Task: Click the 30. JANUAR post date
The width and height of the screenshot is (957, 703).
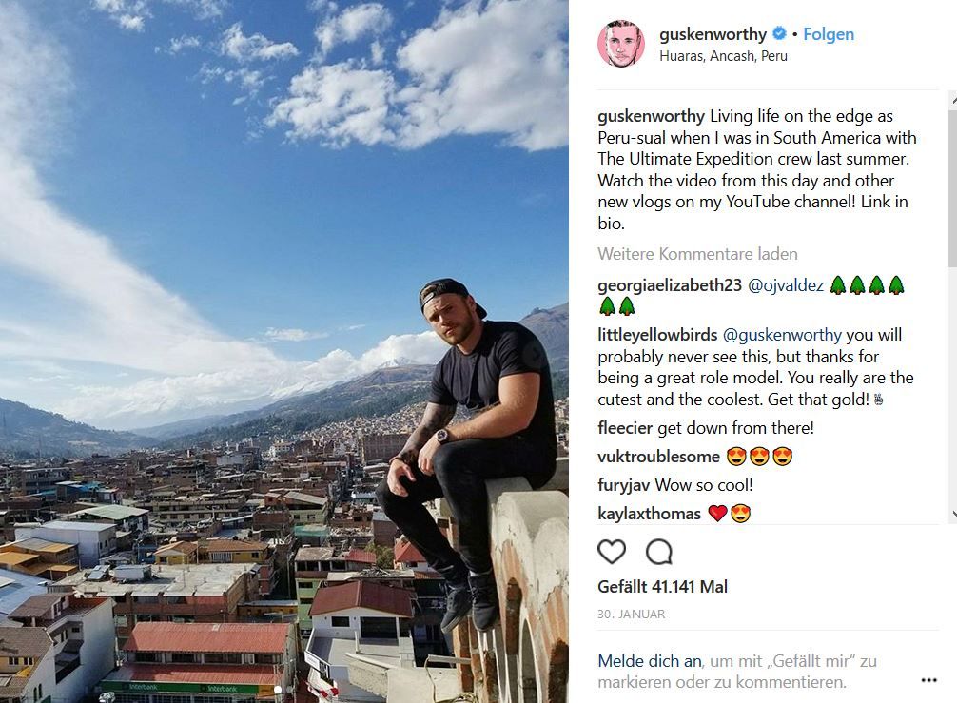Action: pos(631,615)
